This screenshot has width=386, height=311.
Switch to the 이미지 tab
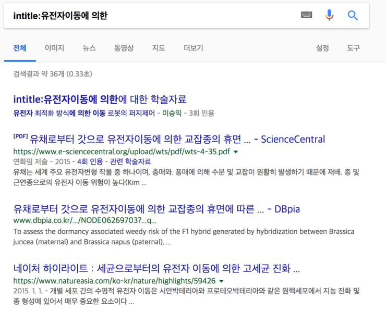coord(54,48)
